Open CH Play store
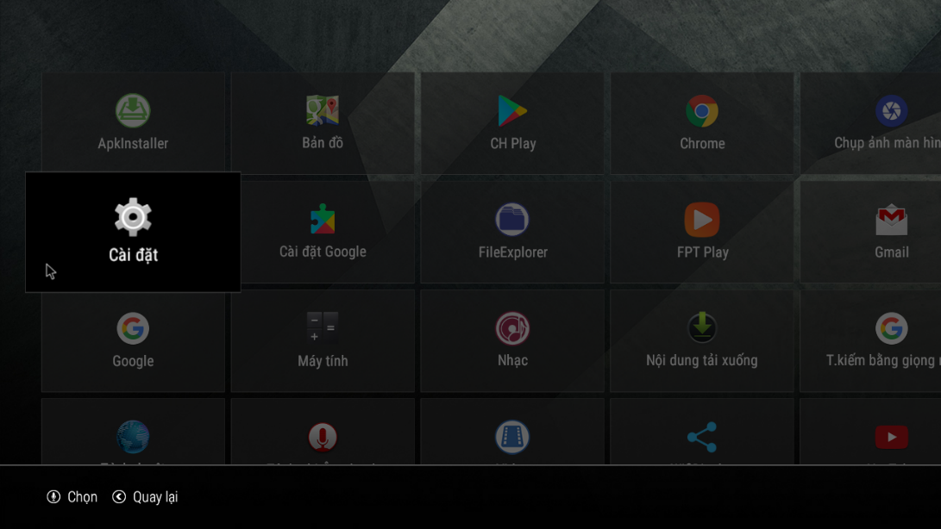 512,123
